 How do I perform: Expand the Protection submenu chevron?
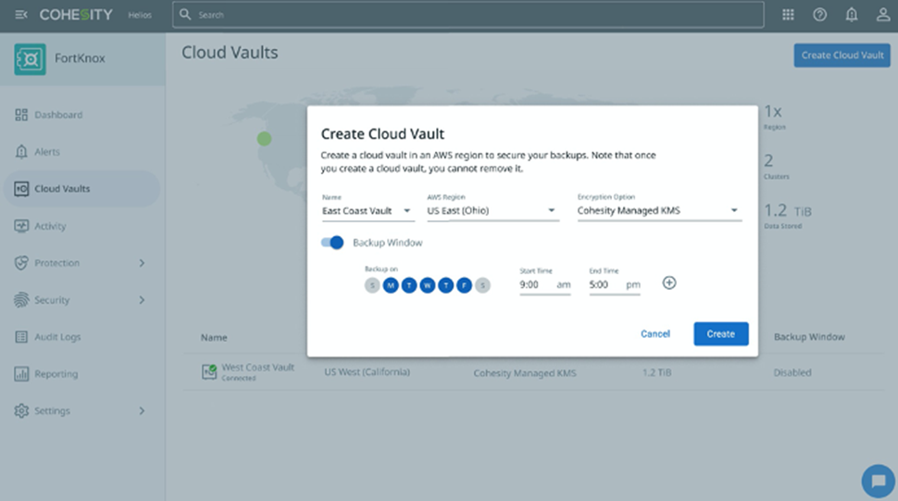(142, 263)
